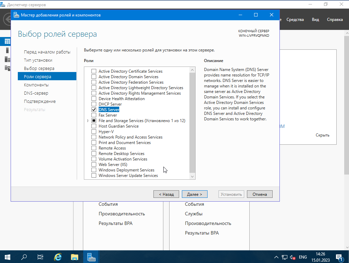Click the Server Manager title bar icon
349x263 pixels.
pos(3,4)
